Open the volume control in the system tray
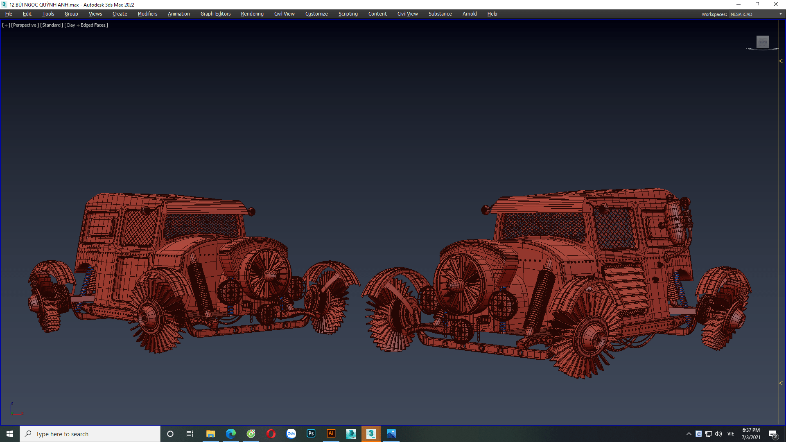The width and height of the screenshot is (786, 442). (x=718, y=434)
